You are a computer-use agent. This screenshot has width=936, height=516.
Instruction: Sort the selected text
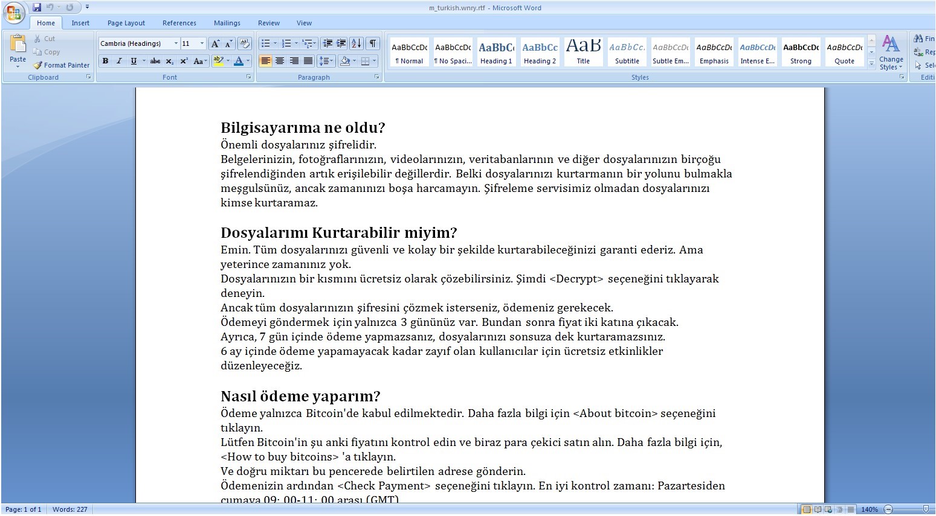click(357, 43)
